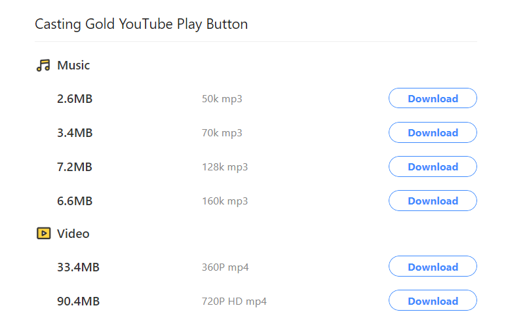Select the Video section heading
525x331 pixels.
pyautogui.click(x=73, y=233)
